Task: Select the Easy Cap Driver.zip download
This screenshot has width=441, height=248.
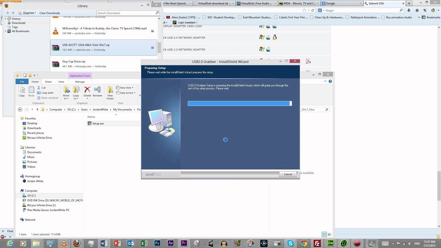Action: pos(104,64)
